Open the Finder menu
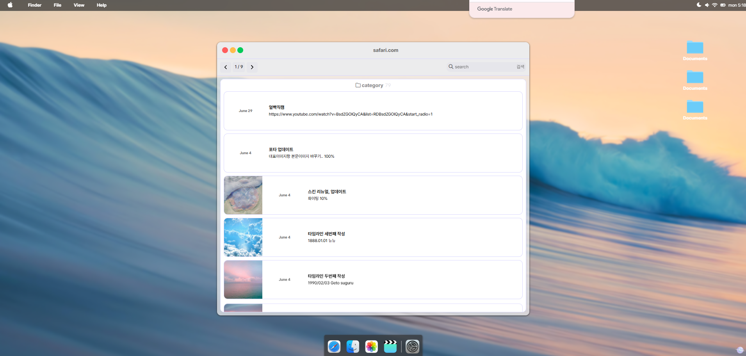The height and width of the screenshot is (356, 746). [35, 5]
